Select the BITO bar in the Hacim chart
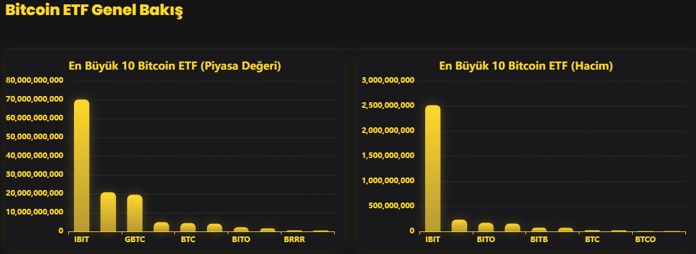This screenshot has width=696, height=254. pos(486,227)
